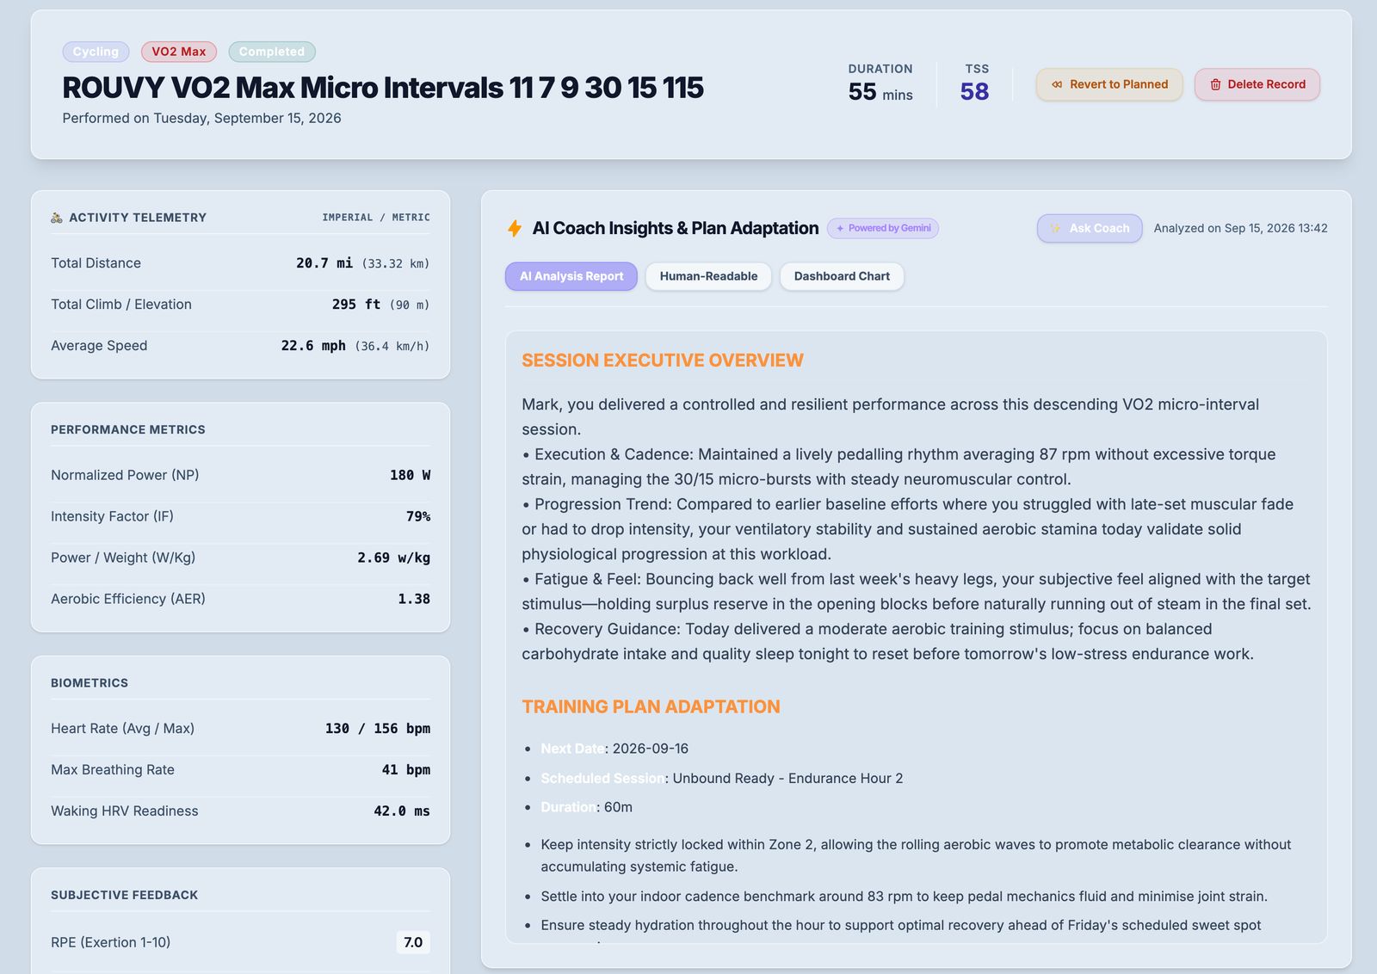Screen dimensions: 1377x974
Task: Click the Heart Rate value 130 / 156 bpm
Action: coord(378,729)
